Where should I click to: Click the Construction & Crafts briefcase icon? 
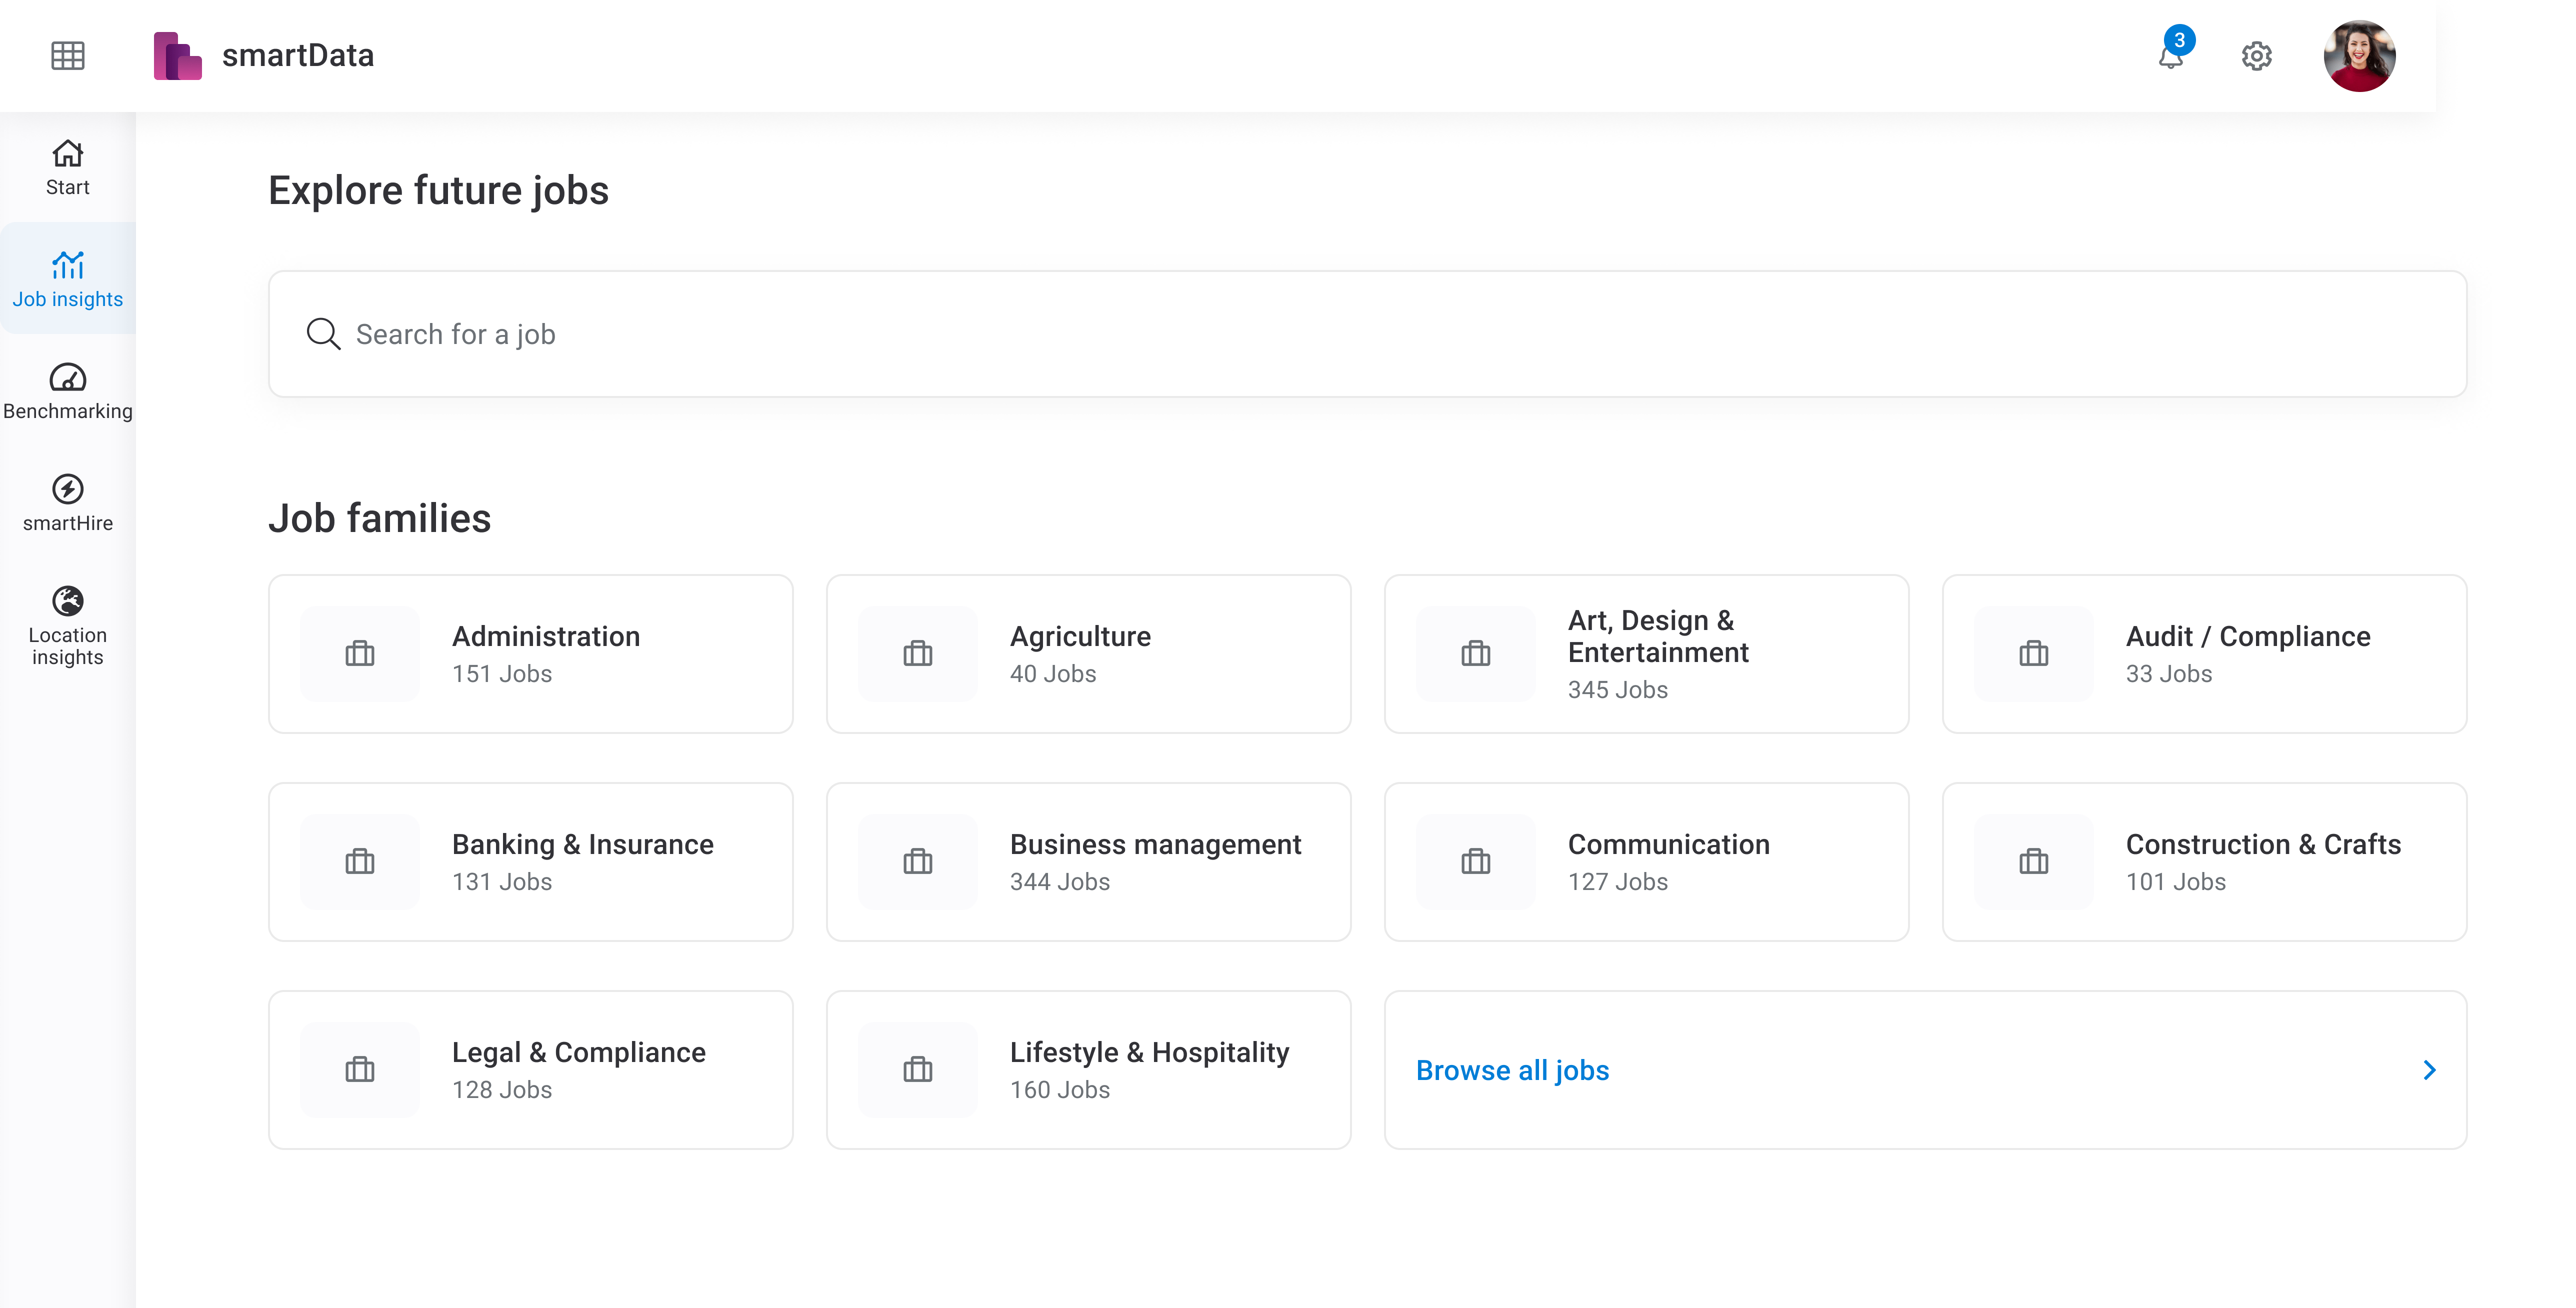pos(2034,862)
